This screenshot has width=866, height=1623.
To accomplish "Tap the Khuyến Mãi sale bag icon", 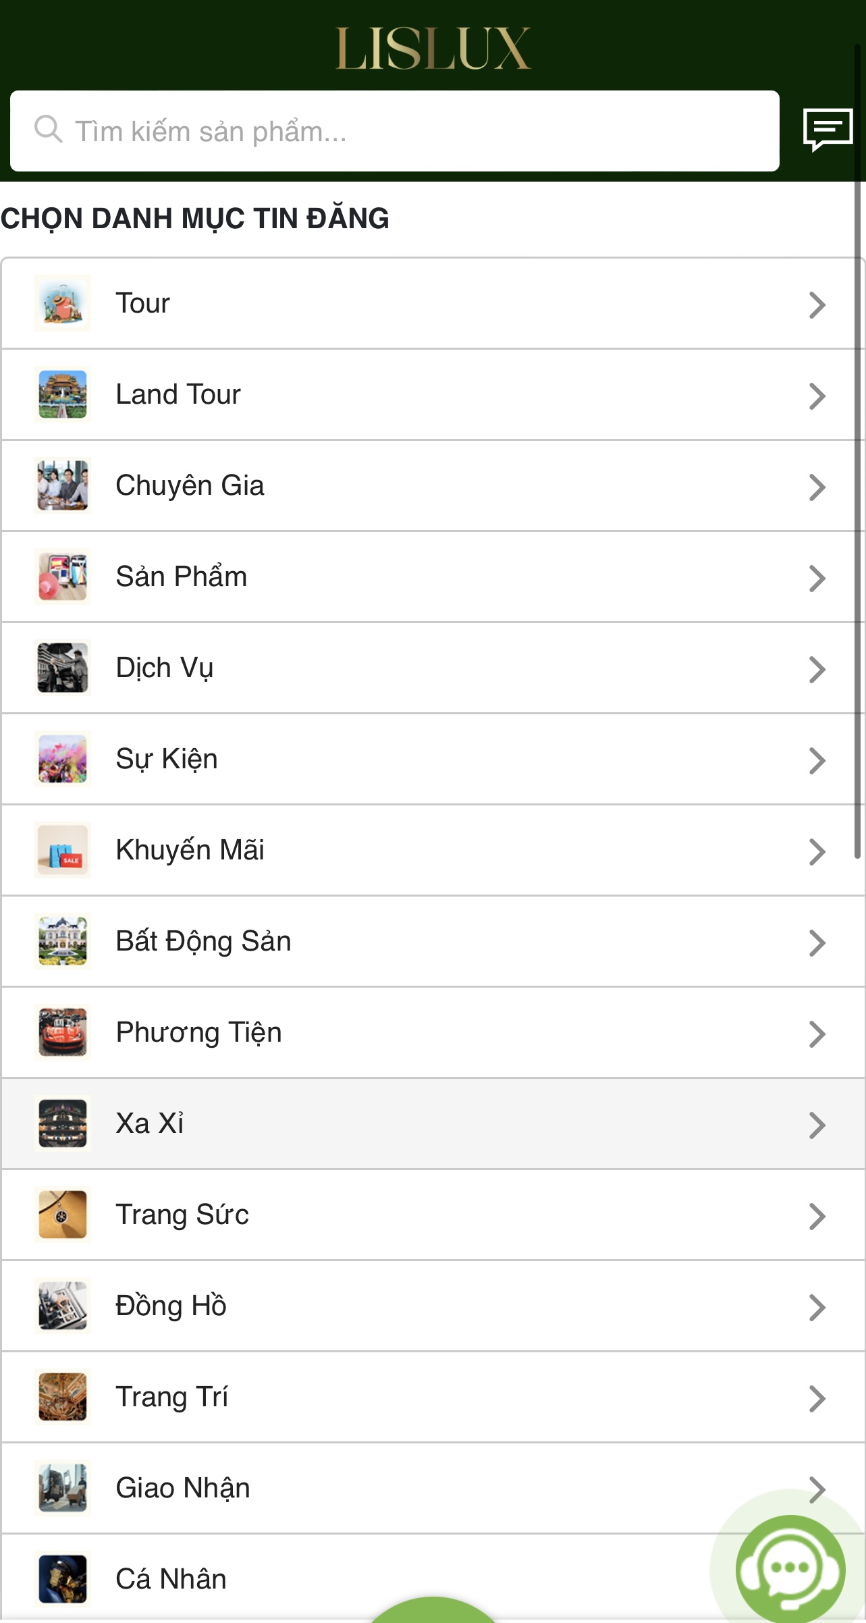I will click(x=63, y=850).
